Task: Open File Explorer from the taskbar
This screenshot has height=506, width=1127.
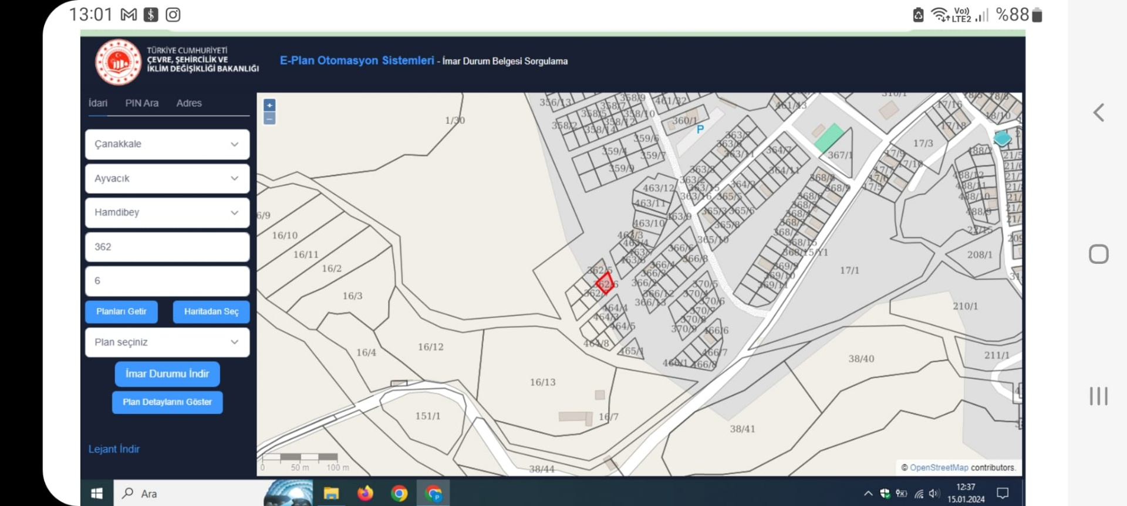Action: (331, 494)
